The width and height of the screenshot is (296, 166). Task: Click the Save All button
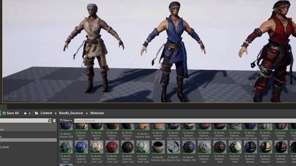pos(11,113)
